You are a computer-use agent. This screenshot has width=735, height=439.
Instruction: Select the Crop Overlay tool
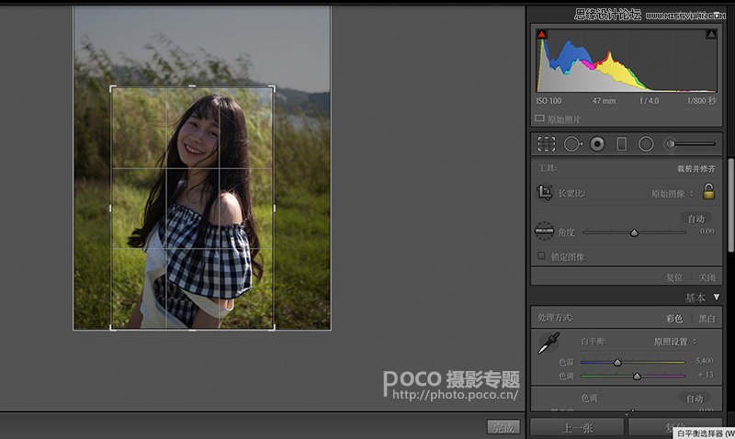[547, 144]
